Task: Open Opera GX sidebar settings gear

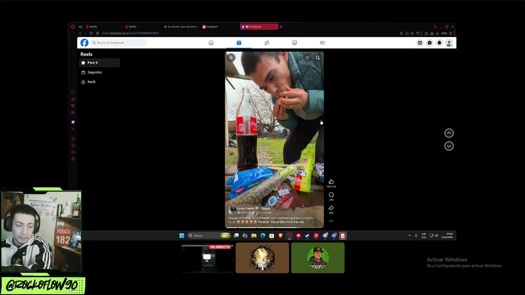Action: tap(73, 159)
